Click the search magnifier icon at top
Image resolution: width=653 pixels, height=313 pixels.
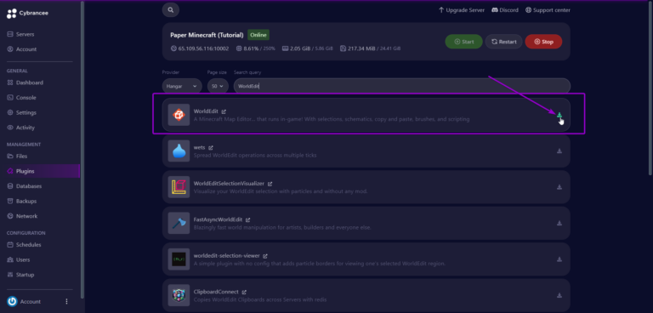click(171, 10)
